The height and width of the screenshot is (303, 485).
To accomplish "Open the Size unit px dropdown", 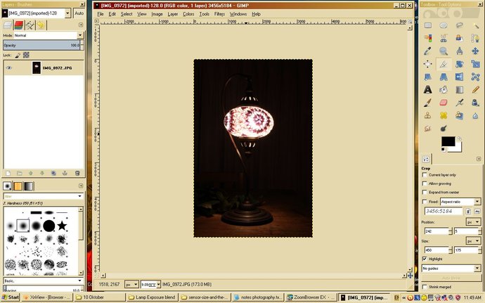I will [473, 241].
